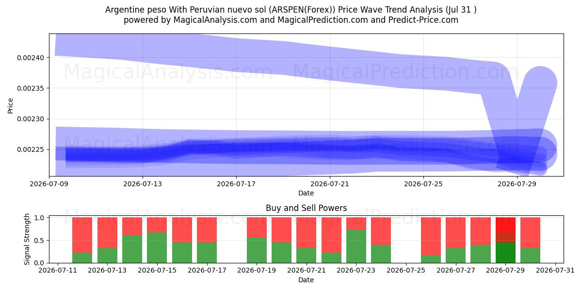The height and width of the screenshot is (291, 582).
Task: Click the 2026-07-15 label on the powers chart
Action: 157,271
